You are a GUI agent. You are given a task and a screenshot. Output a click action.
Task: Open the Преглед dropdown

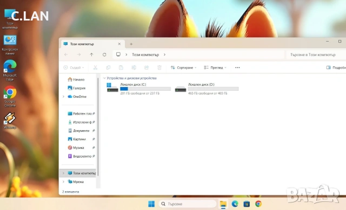(215, 67)
